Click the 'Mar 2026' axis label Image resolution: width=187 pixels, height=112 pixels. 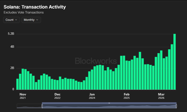[161, 96]
